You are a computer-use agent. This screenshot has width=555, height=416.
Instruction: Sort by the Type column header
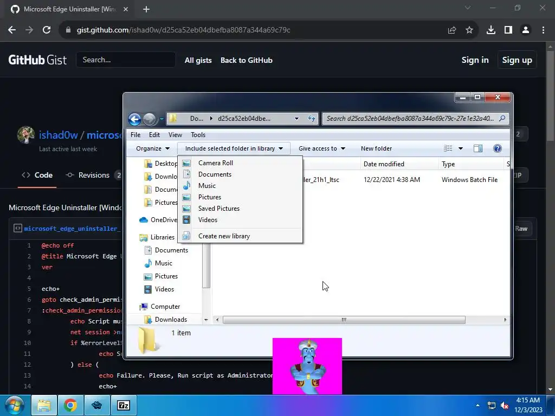(471, 164)
